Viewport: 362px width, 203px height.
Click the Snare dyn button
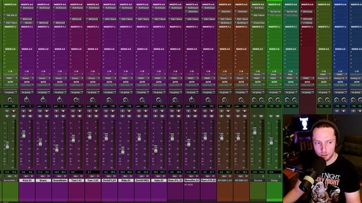(x=42, y=176)
